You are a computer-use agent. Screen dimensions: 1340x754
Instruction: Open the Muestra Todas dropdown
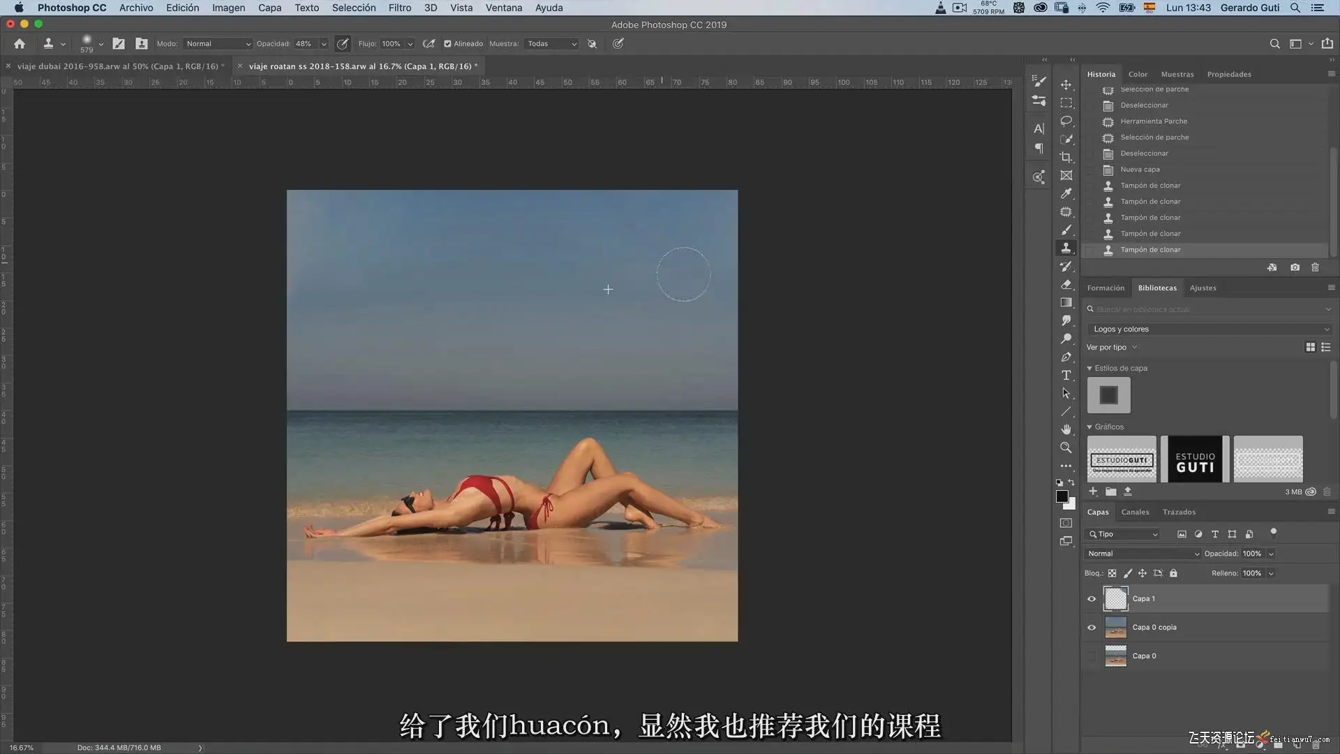551,43
